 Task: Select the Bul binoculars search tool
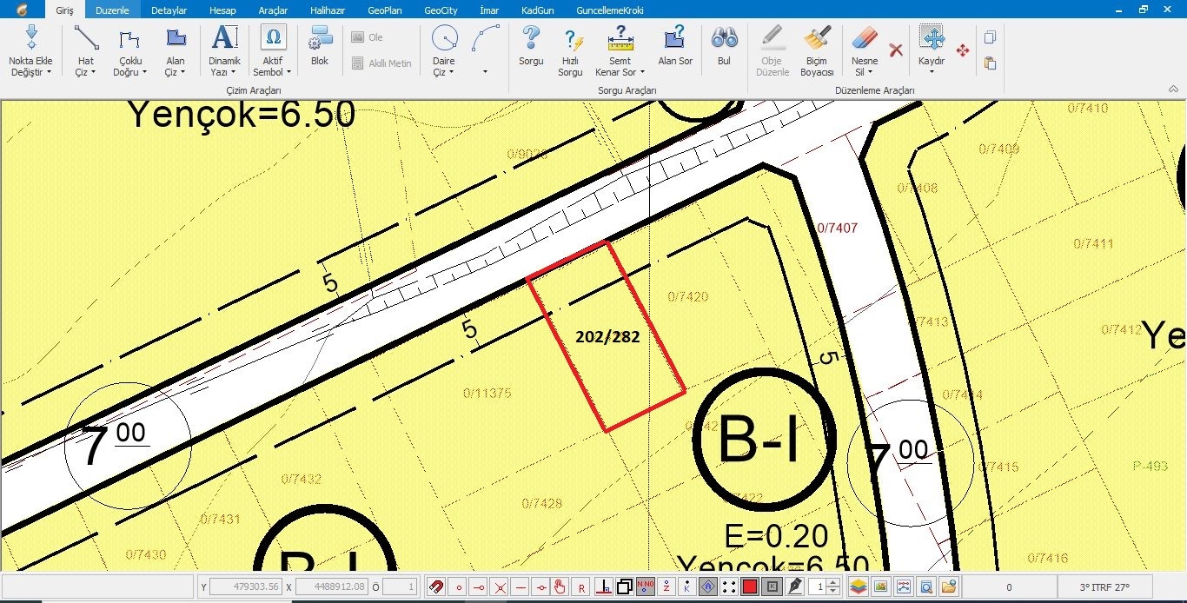point(724,47)
